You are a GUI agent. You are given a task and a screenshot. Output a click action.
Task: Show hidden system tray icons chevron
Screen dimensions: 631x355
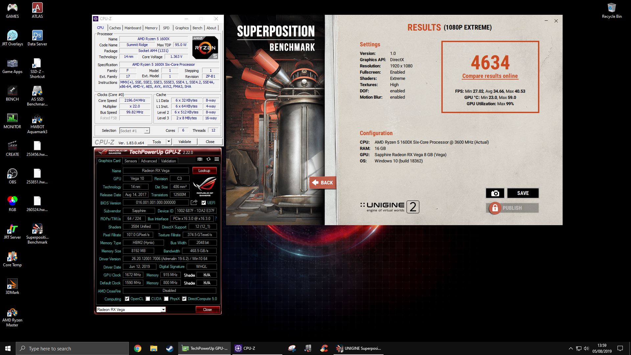[x=571, y=348]
